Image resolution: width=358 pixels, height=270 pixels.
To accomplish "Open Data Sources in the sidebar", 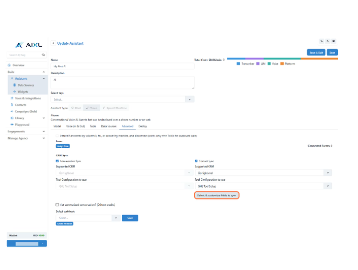I will 26,85.
